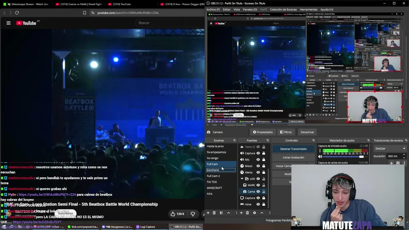
Task: Unlock the Mic source
Action: click(x=264, y=159)
